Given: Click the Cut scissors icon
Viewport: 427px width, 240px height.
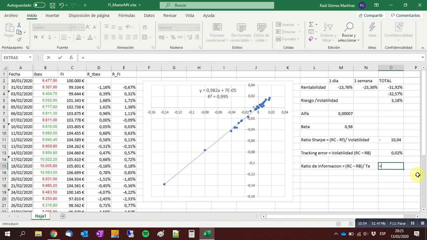Looking at the screenshot, I should (19, 25).
